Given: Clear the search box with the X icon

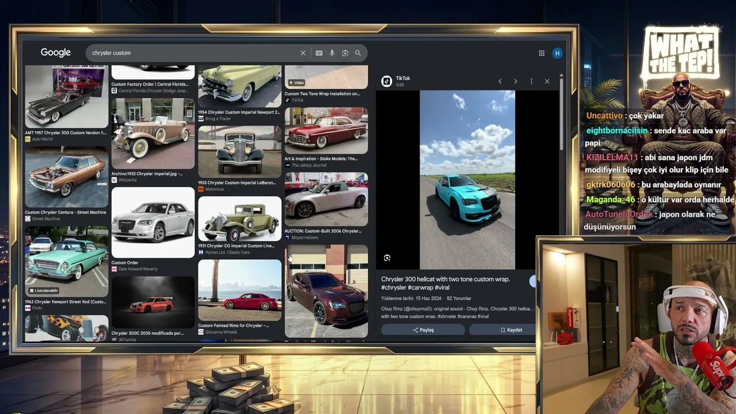Looking at the screenshot, I should coord(303,53).
